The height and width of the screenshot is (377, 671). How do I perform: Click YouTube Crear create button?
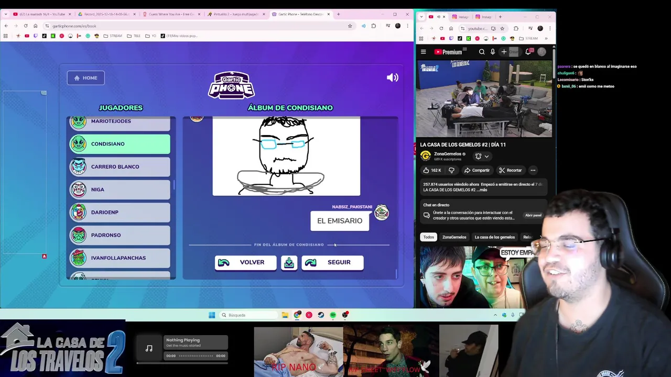[x=510, y=52]
